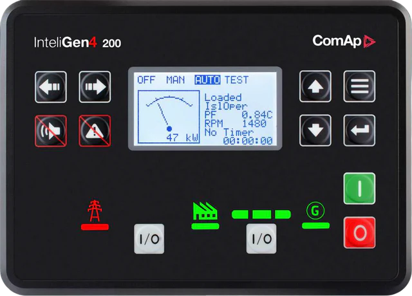Select TEST mode on the display
The height and width of the screenshot is (296, 412).
[x=236, y=80]
